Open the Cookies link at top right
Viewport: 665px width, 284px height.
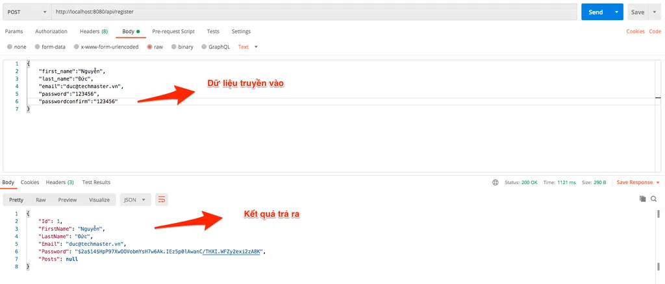pyautogui.click(x=635, y=31)
